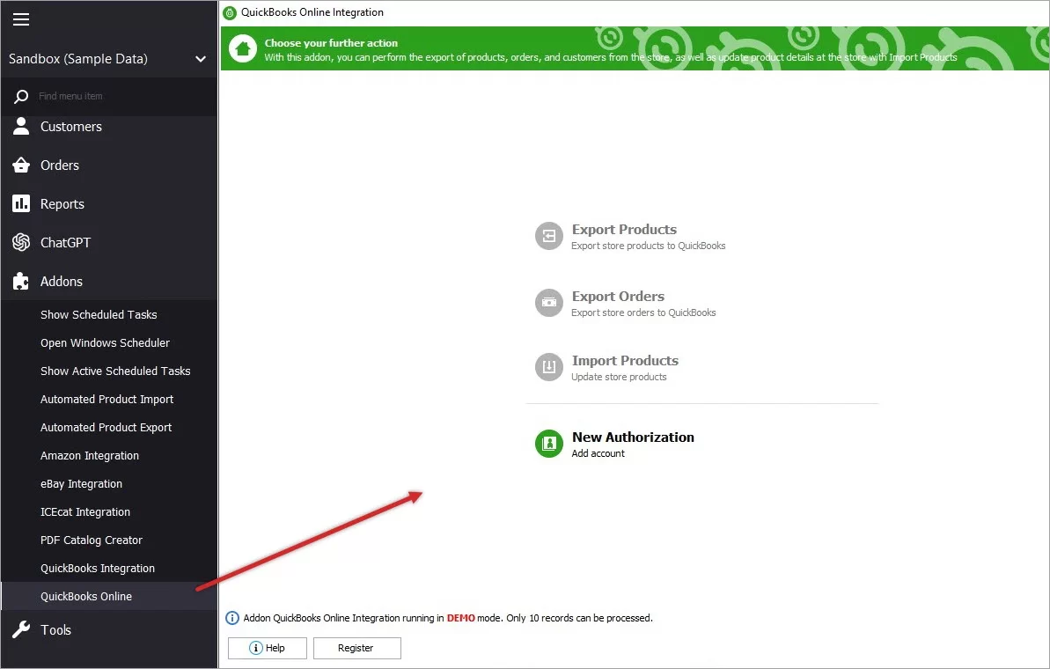Click the Register button
1050x669 pixels.
356,648
